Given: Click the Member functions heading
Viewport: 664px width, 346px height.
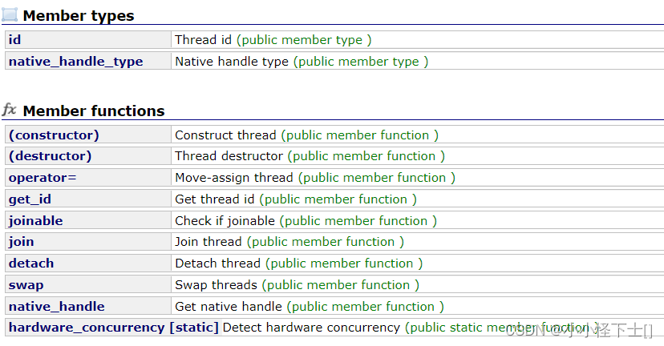Looking at the screenshot, I should click(x=94, y=111).
